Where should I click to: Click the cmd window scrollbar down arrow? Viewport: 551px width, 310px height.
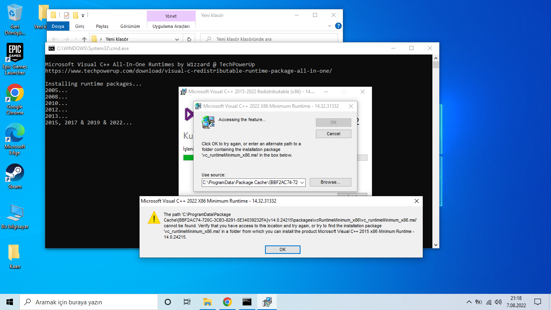click(436, 245)
